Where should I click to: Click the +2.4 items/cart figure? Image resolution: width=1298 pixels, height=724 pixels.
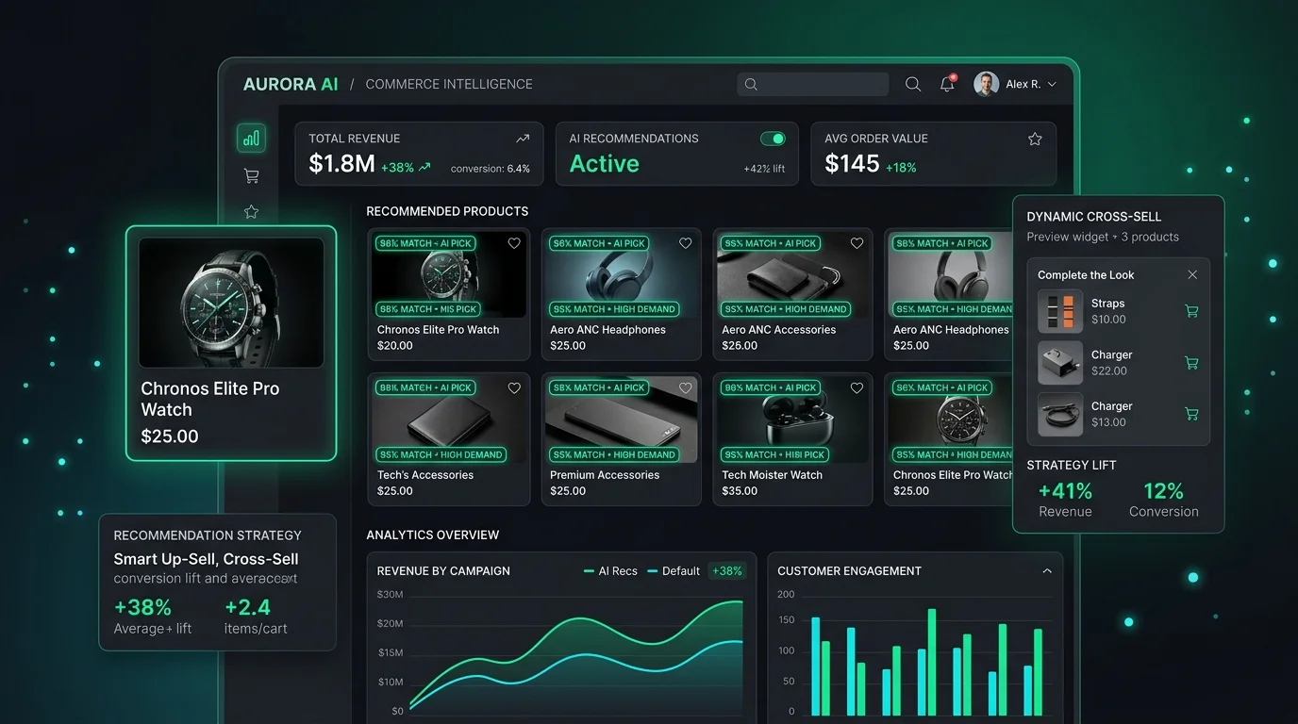pyautogui.click(x=247, y=607)
